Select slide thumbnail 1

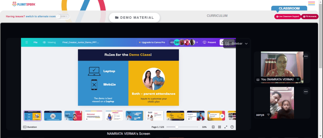[33, 116]
